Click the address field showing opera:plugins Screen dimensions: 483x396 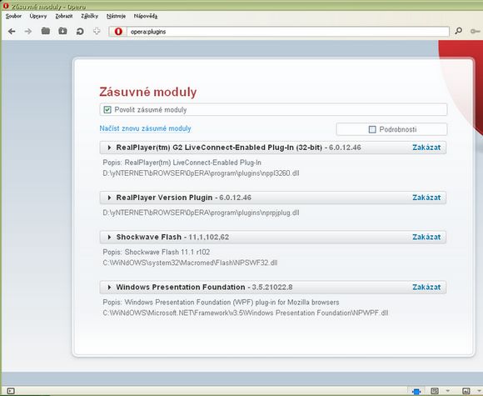[287, 32]
